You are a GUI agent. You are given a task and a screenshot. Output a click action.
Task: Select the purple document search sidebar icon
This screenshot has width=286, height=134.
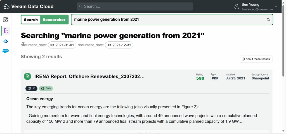[6, 31]
